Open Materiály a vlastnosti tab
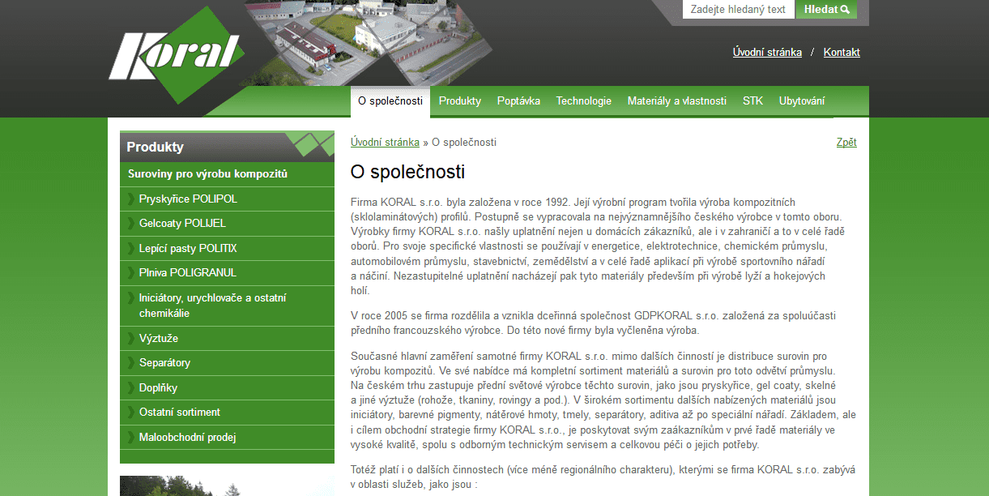 pos(677,101)
